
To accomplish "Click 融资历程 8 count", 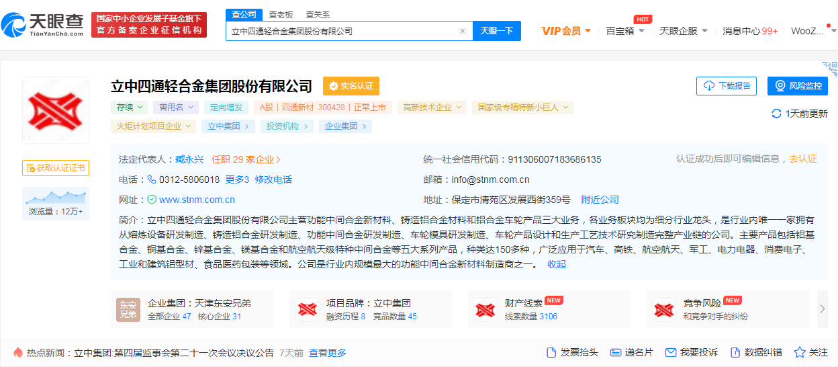I will (x=346, y=316).
